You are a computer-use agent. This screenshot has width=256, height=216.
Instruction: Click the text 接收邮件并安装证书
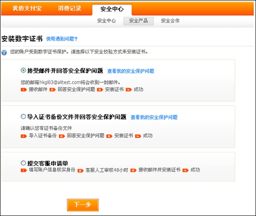pos(160,170)
